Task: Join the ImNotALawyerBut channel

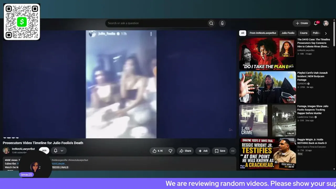Action: (x=44, y=151)
